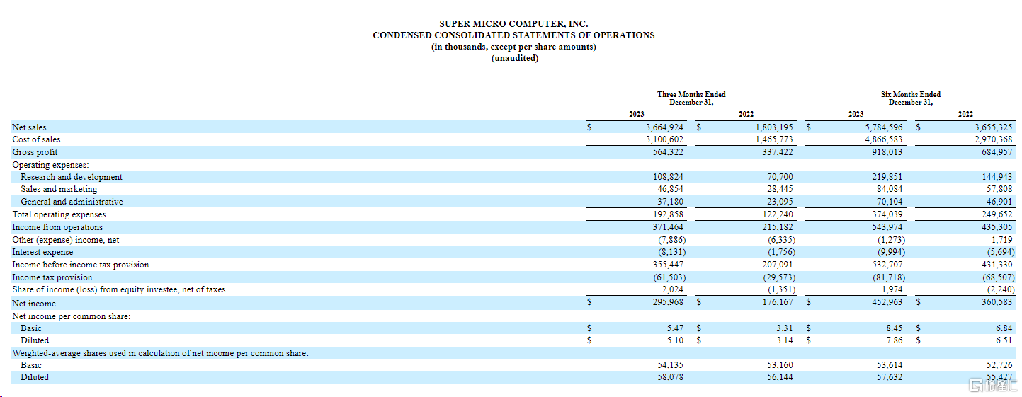
Task: Select income from operations value 543,974
Action: 887,227
